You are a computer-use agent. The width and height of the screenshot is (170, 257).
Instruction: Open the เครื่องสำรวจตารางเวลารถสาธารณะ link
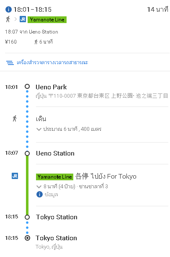[52, 62]
